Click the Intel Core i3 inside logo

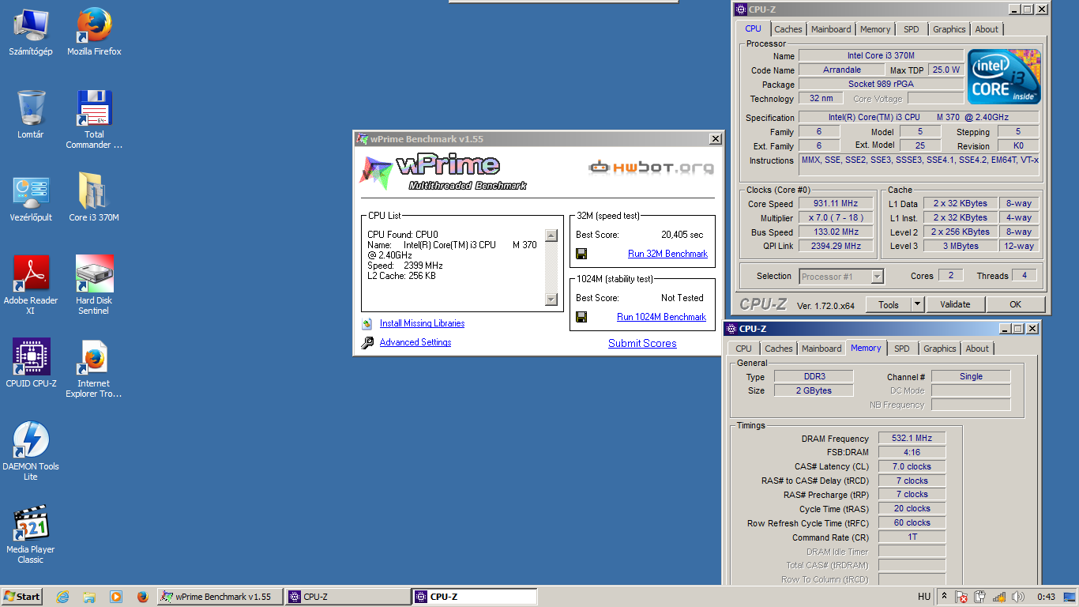(x=1004, y=77)
